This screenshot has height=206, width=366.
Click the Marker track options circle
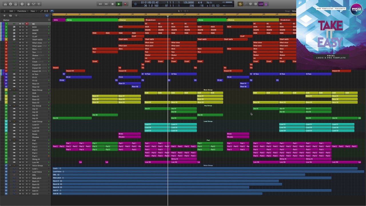[x=49, y=20]
